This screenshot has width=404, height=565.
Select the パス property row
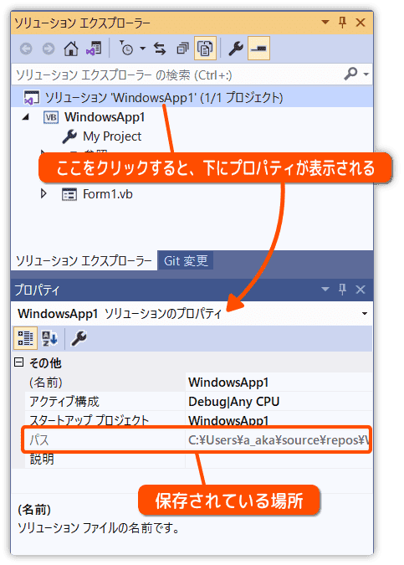[197, 439]
